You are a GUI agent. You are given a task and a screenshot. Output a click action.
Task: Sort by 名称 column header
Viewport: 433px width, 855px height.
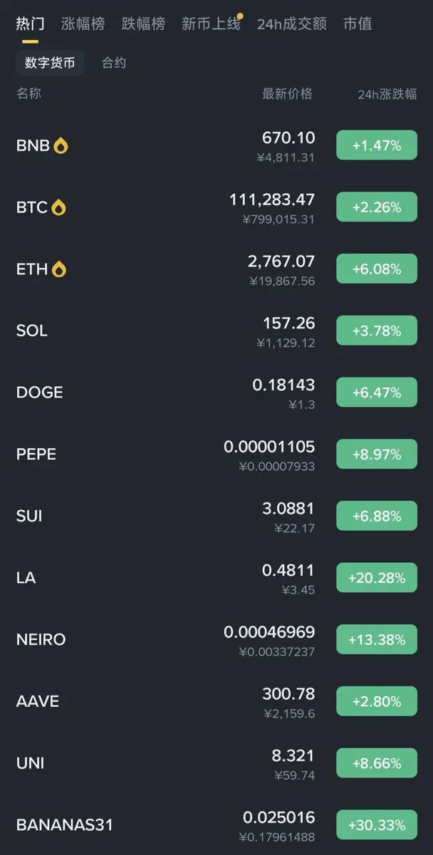tap(29, 94)
